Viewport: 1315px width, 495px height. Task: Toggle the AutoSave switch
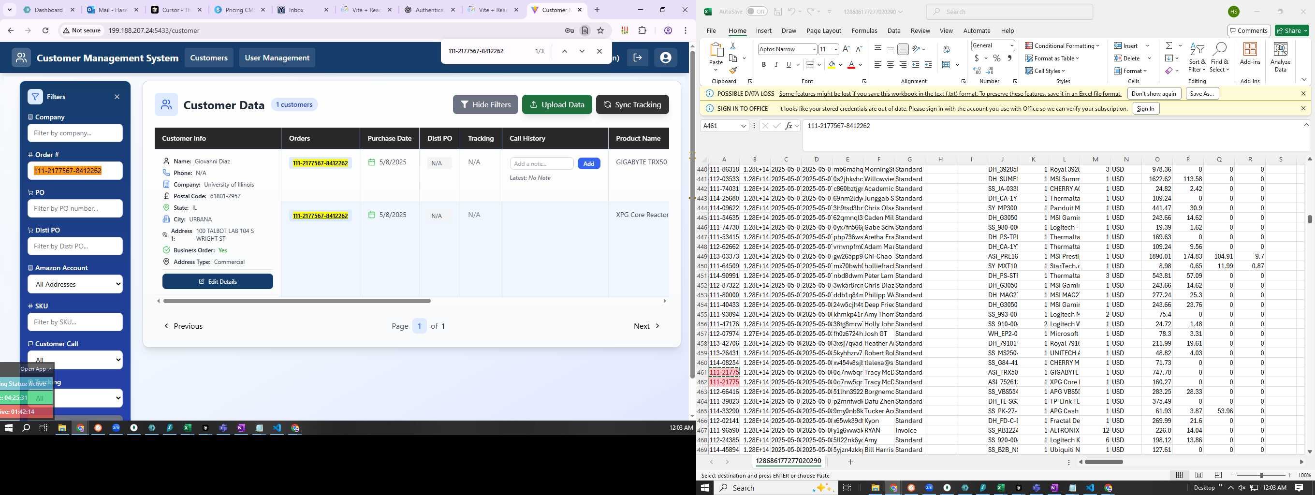pos(757,12)
